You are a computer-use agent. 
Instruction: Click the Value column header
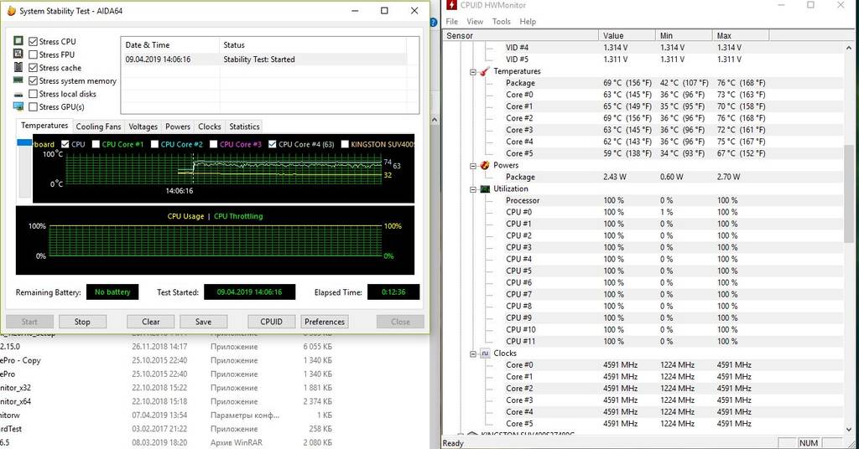click(x=627, y=35)
